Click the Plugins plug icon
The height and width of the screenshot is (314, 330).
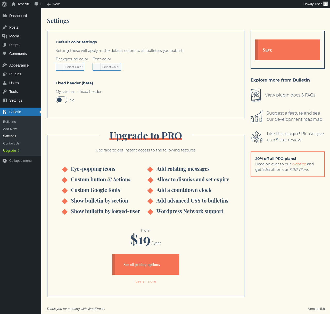(5, 74)
